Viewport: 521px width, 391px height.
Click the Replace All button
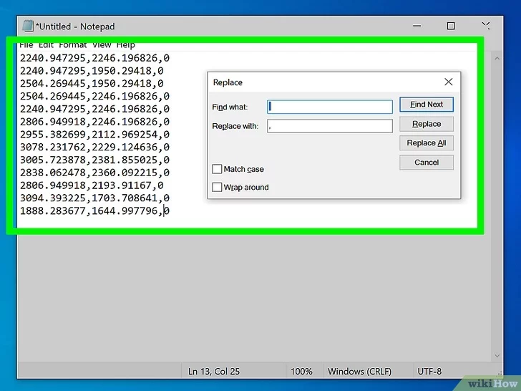tap(427, 143)
